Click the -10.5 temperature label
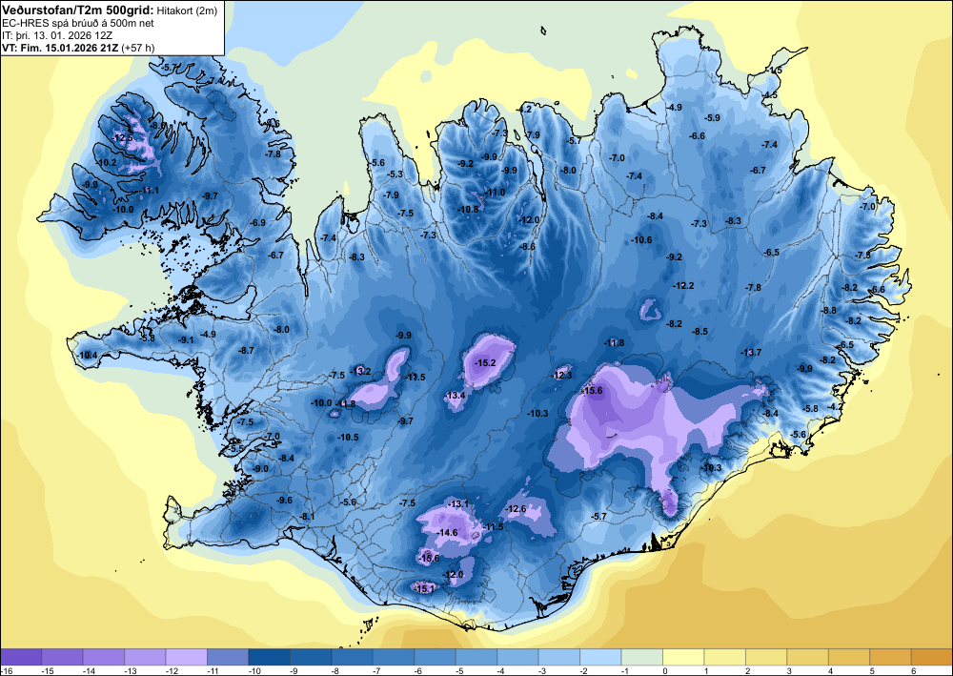The height and width of the screenshot is (676, 953). [348, 437]
